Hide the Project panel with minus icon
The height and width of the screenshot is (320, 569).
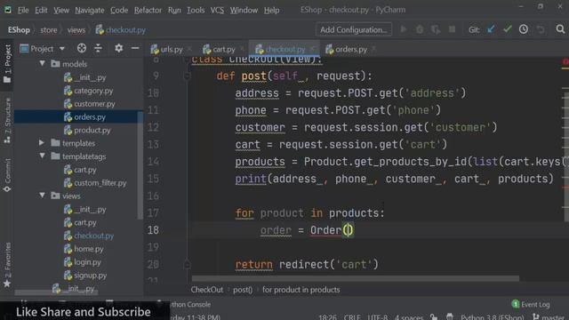(x=135, y=48)
